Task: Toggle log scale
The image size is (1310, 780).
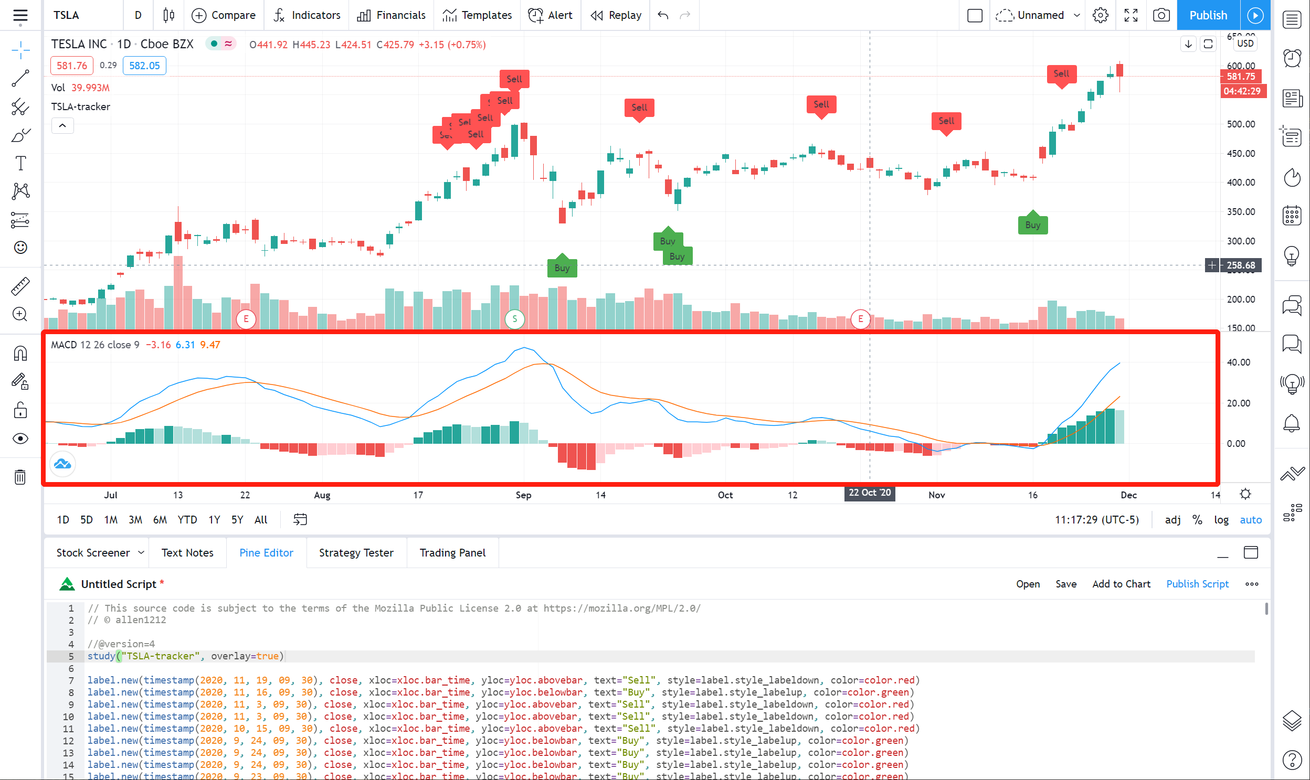Action: pyautogui.click(x=1221, y=520)
